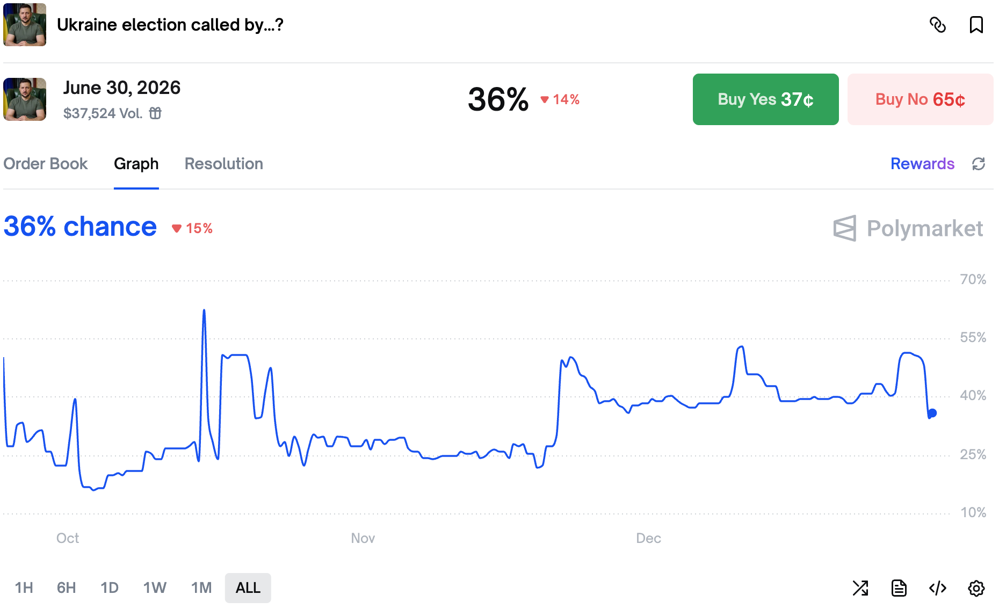Open the Rewards link

coord(922,164)
